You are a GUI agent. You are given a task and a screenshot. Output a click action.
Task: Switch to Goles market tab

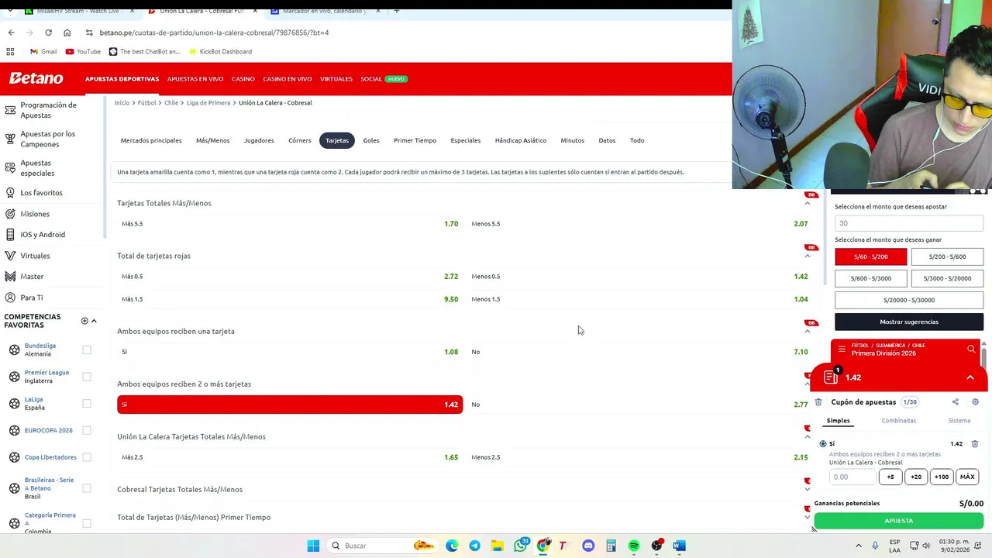(x=371, y=140)
